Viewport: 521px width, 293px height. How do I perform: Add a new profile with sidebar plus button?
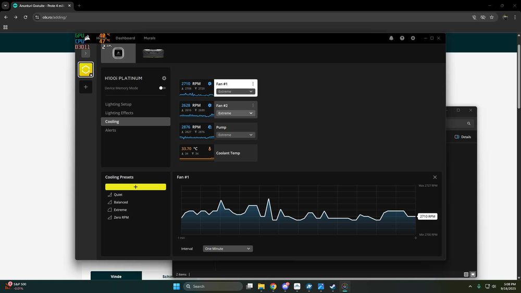86,87
